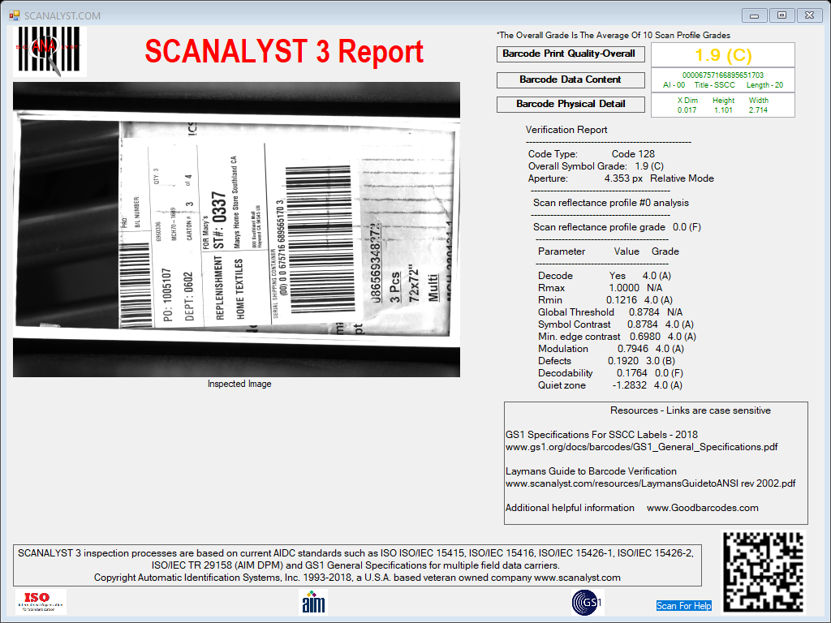Open GS1 General Specifications pdf link
This screenshot has width=831, height=623.
click(641, 447)
